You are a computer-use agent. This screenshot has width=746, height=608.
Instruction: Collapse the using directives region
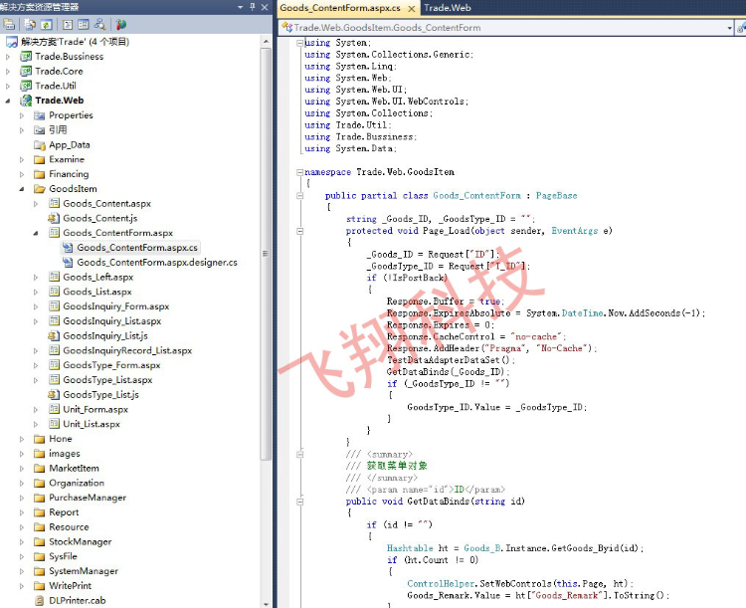point(299,43)
